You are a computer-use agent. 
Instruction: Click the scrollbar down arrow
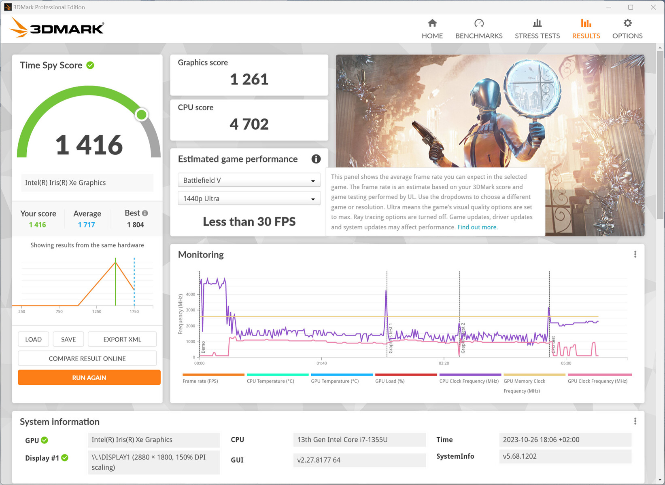tap(660, 479)
